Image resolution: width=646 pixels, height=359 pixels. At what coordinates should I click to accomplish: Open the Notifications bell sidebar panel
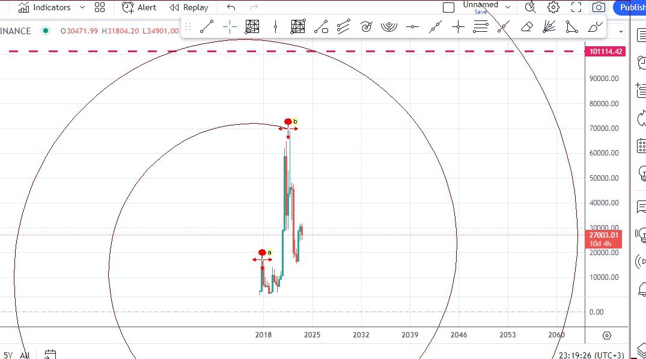pyautogui.click(x=642, y=289)
